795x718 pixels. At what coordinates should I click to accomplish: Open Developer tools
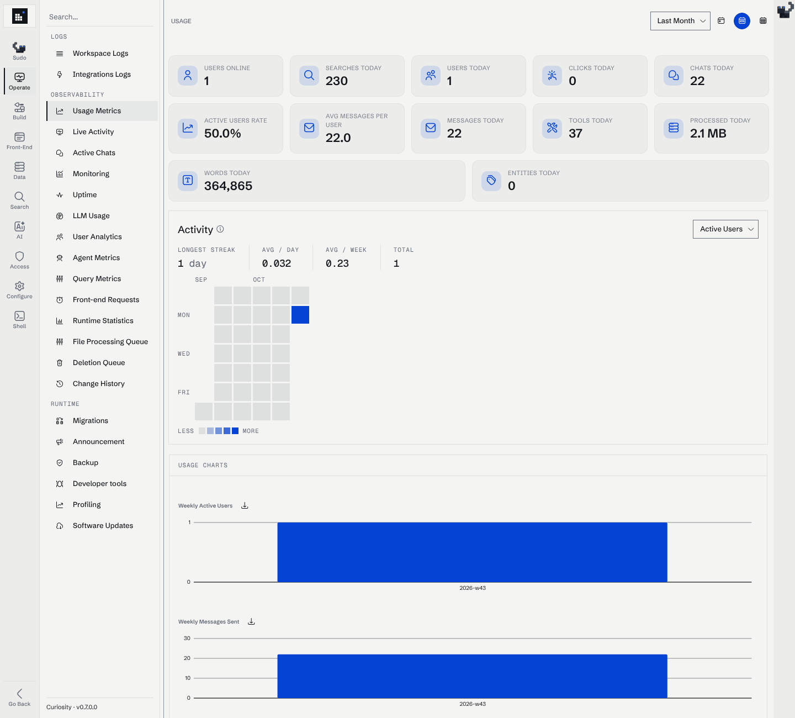tap(102, 484)
